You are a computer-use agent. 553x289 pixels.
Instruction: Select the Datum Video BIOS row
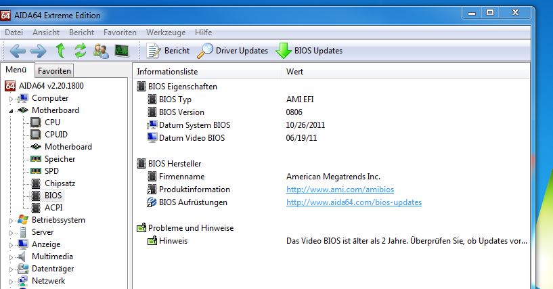point(332,138)
